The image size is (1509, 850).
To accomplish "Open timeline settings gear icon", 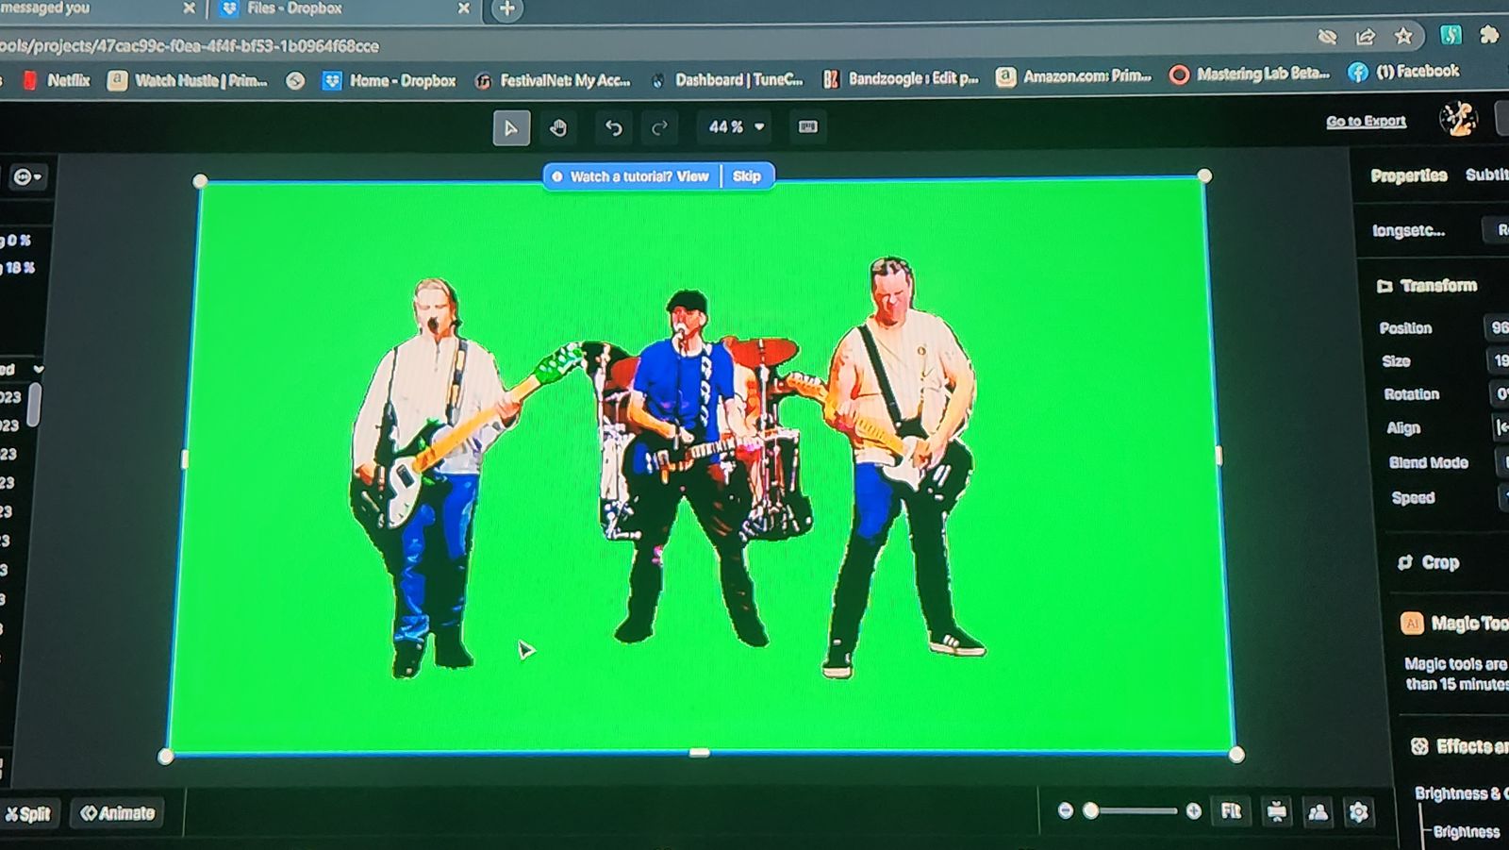I will pos(1358,812).
